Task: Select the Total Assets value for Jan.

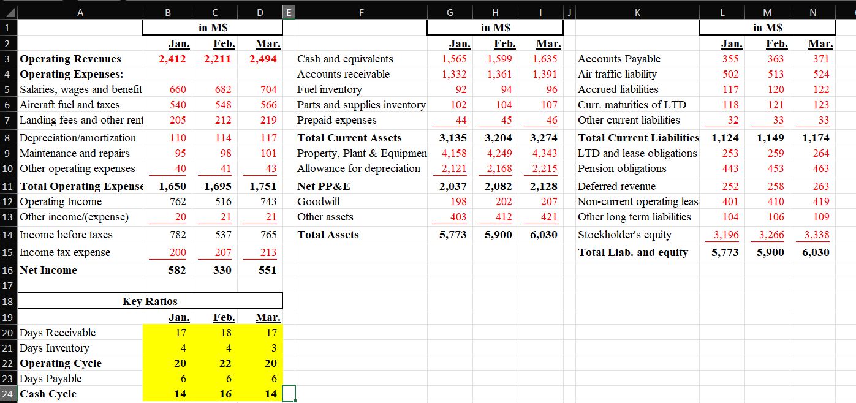Action: click(x=449, y=235)
